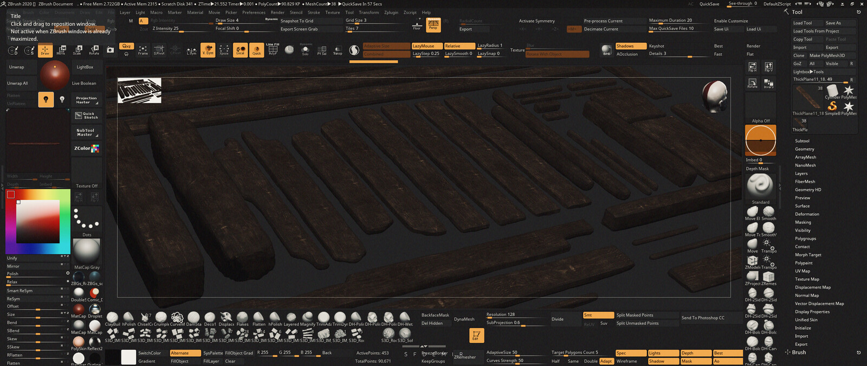This screenshot has width=867, height=366.
Task: Select the Draw mode icon
Action: (x=45, y=50)
